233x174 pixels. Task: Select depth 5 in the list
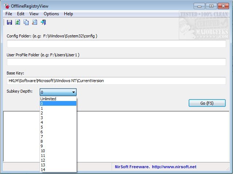click(x=58, y=127)
